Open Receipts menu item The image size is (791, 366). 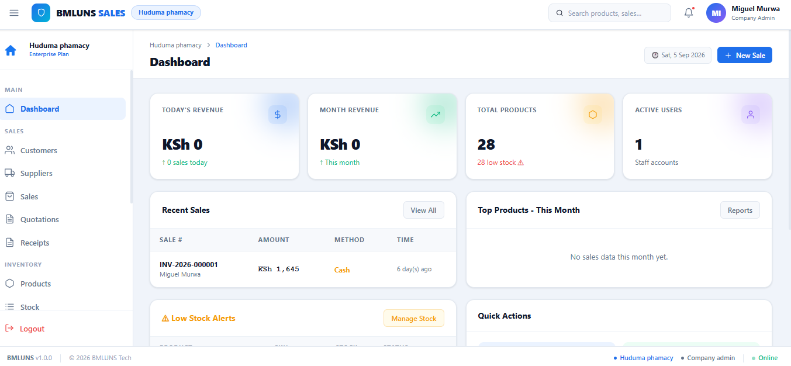tap(63, 243)
